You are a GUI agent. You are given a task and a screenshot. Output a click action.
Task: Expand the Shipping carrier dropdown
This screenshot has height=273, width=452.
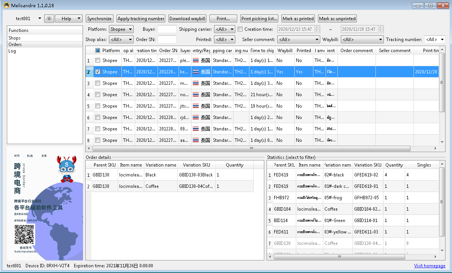225,29
